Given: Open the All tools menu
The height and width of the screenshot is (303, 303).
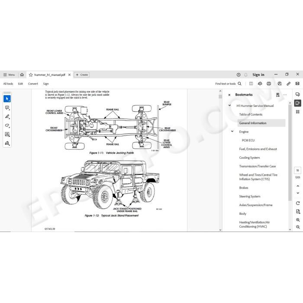Looking at the screenshot, I should coord(8,84).
